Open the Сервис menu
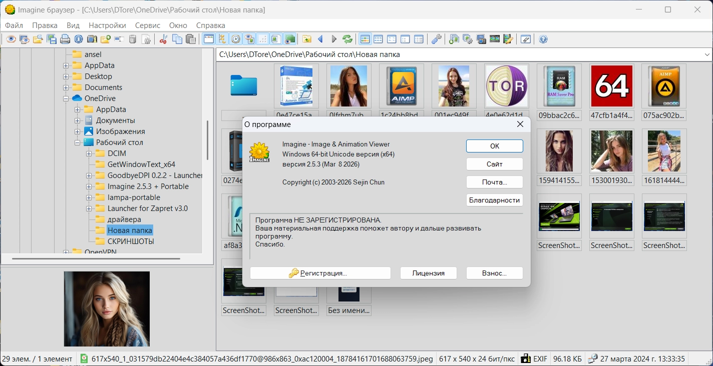Image resolution: width=713 pixels, height=366 pixels. (x=148, y=25)
